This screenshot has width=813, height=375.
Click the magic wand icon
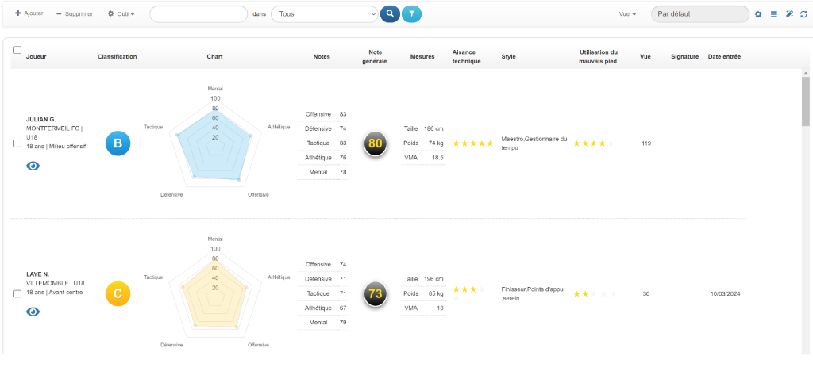coord(789,14)
